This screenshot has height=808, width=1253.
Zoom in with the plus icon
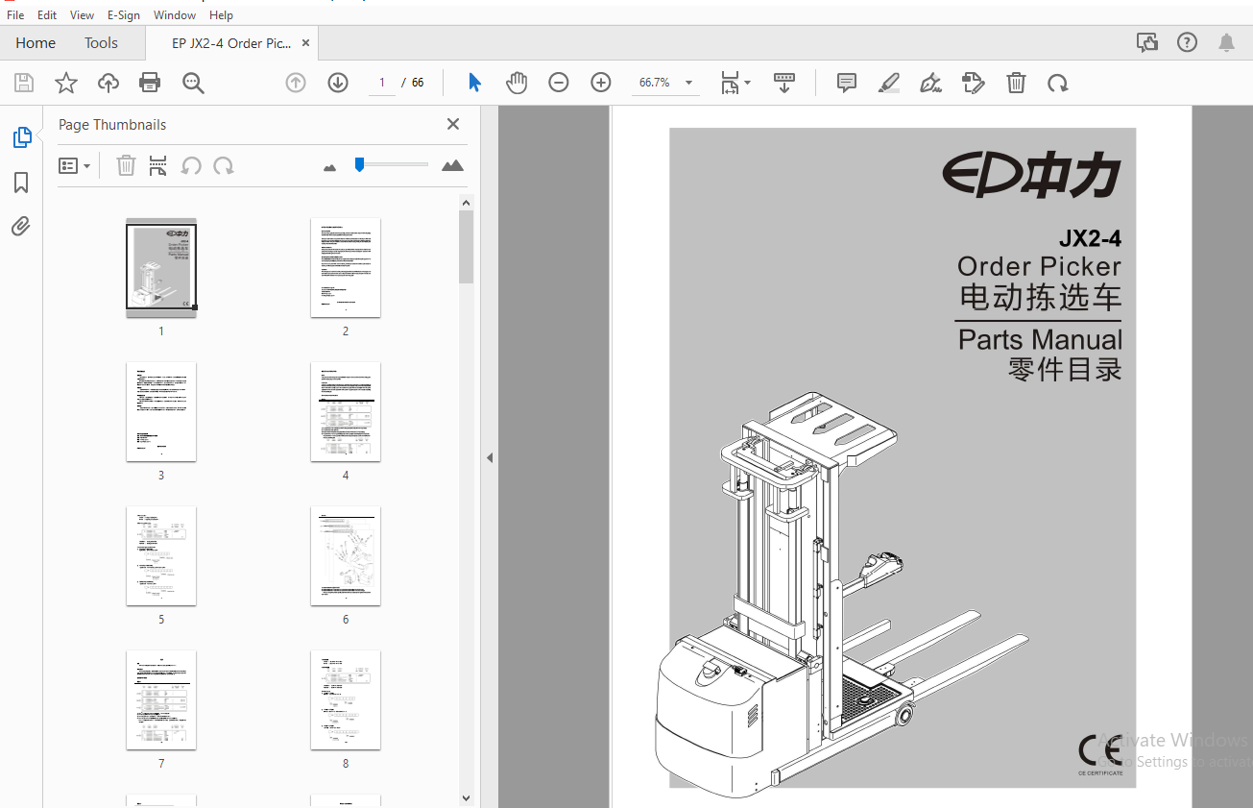pyautogui.click(x=601, y=83)
